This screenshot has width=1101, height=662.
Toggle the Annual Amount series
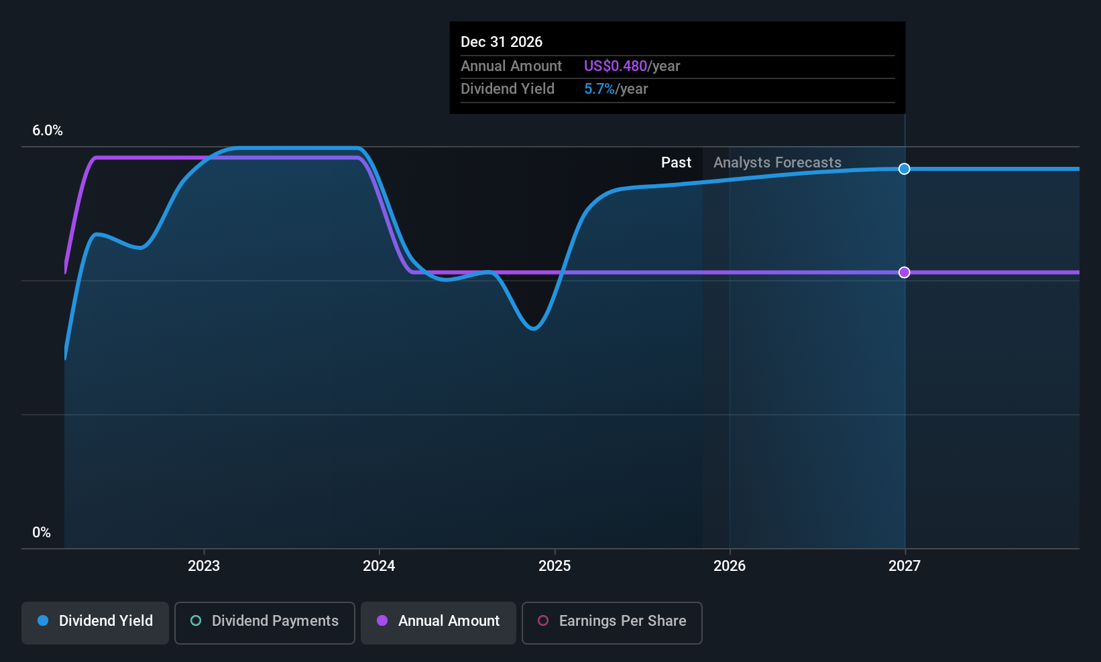click(x=439, y=623)
